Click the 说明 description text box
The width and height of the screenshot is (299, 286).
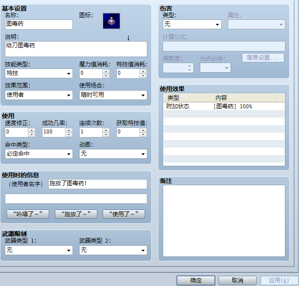click(76, 49)
